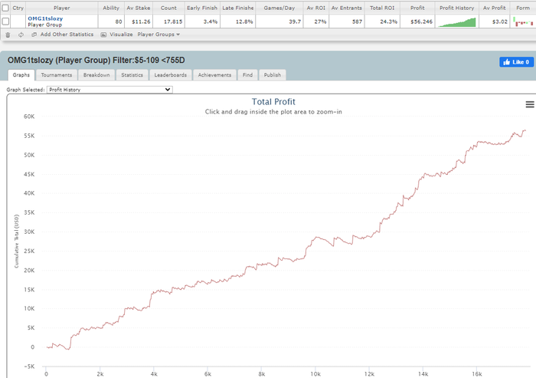Viewport: 536px width, 378px height.
Task: Tick the OMG1tslozy row checkbox
Action: tap(5, 21)
